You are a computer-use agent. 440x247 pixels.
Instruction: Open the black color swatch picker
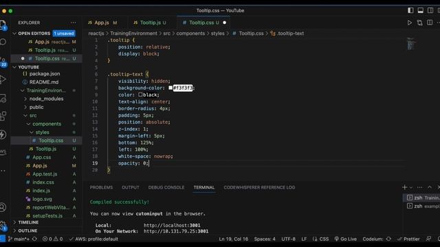(x=140, y=95)
